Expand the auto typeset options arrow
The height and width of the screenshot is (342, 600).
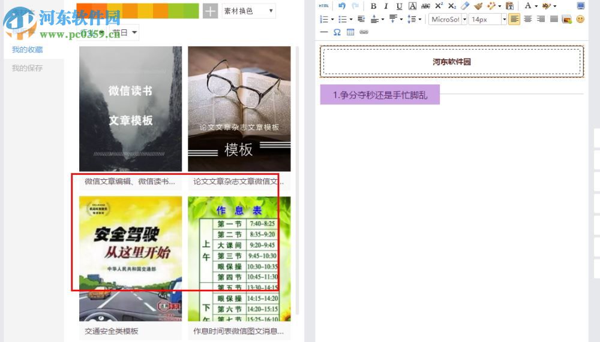tap(500, 6)
